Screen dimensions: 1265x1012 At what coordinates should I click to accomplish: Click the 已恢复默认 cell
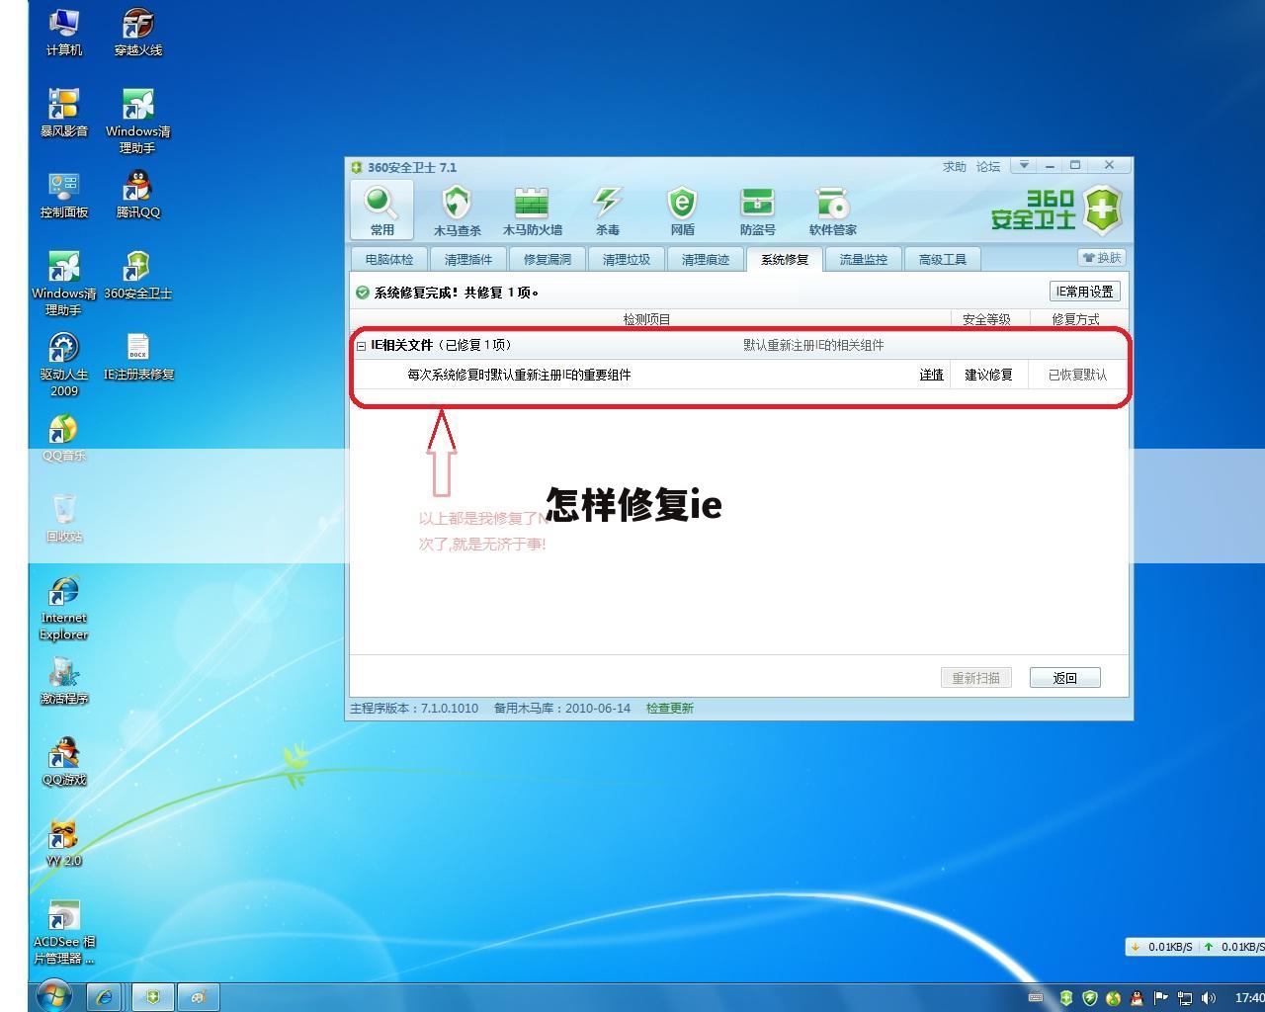pyautogui.click(x=1077, y=375)
